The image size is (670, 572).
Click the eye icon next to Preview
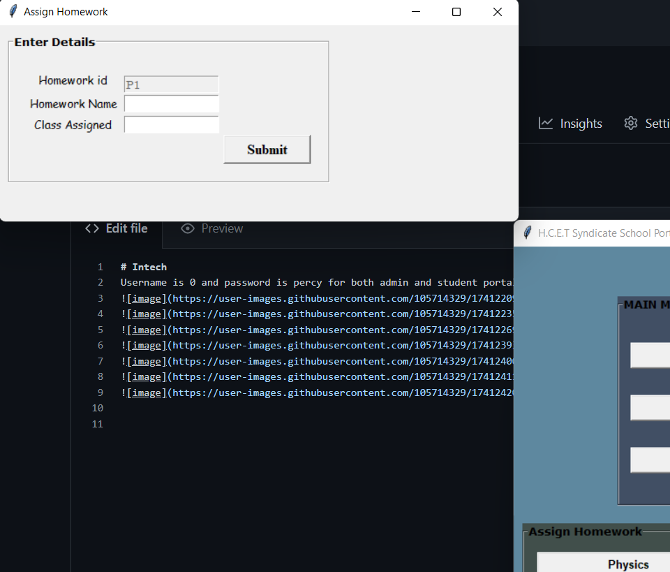pos(187,228)
